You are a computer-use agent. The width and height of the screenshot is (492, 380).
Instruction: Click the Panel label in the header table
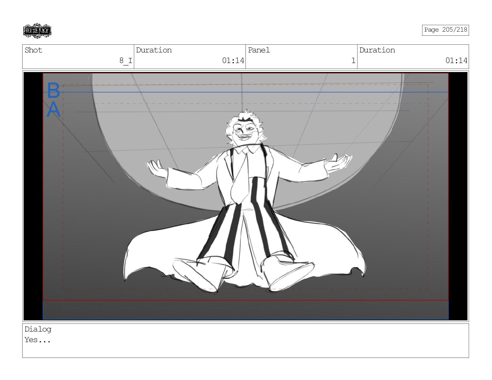click(259, 50)
